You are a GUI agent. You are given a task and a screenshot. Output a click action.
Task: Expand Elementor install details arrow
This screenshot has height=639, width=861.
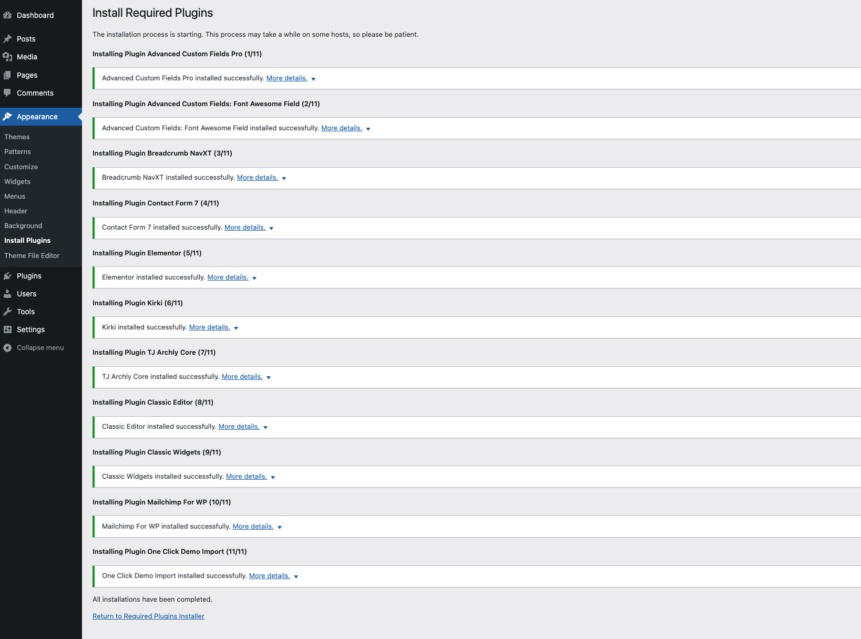coord(254,278)
